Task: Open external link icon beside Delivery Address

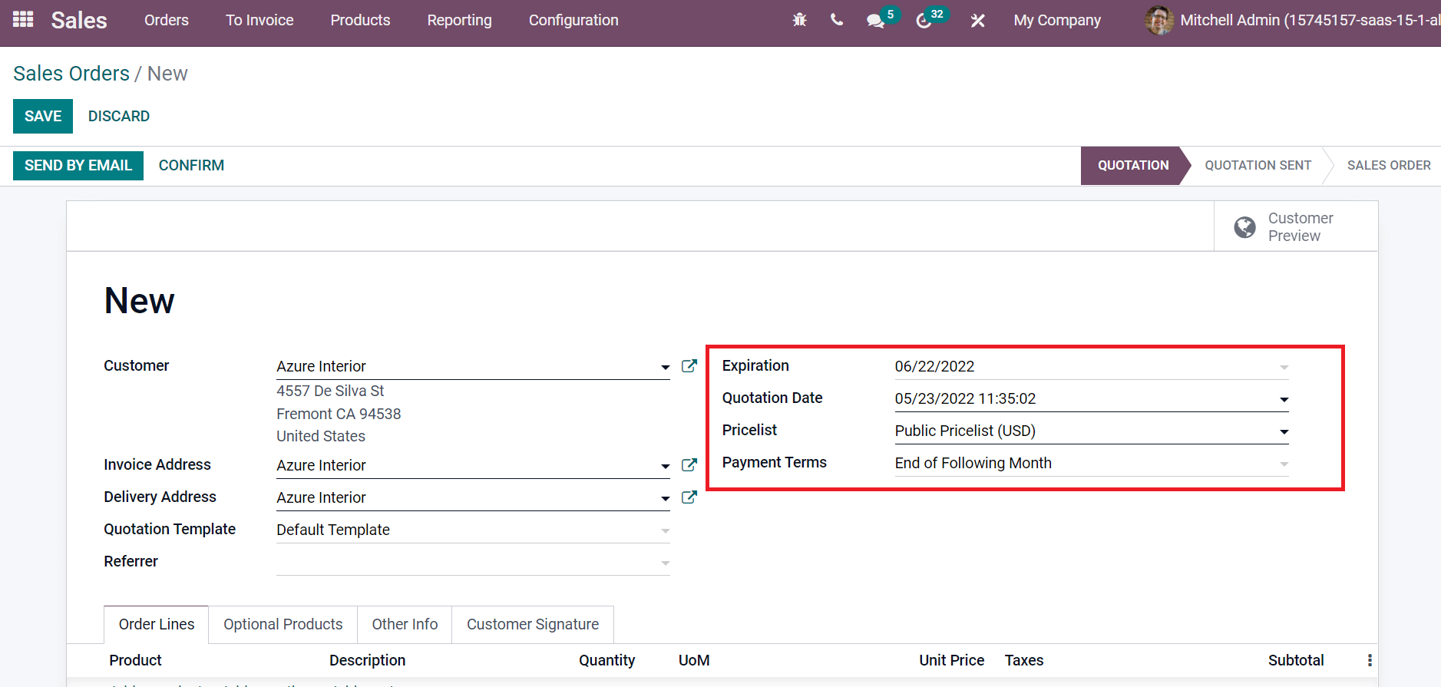Action: pos(689,497)
